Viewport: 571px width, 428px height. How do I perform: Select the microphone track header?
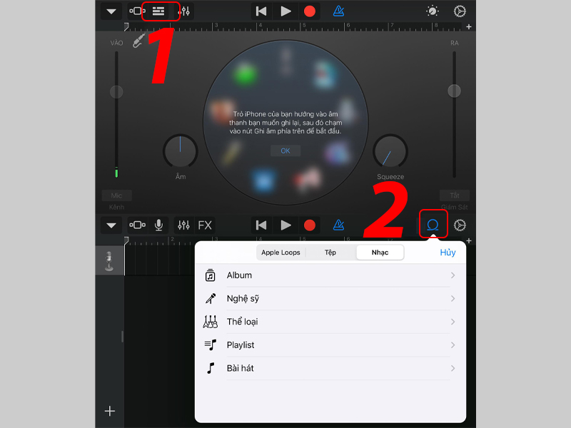point(109,260)
